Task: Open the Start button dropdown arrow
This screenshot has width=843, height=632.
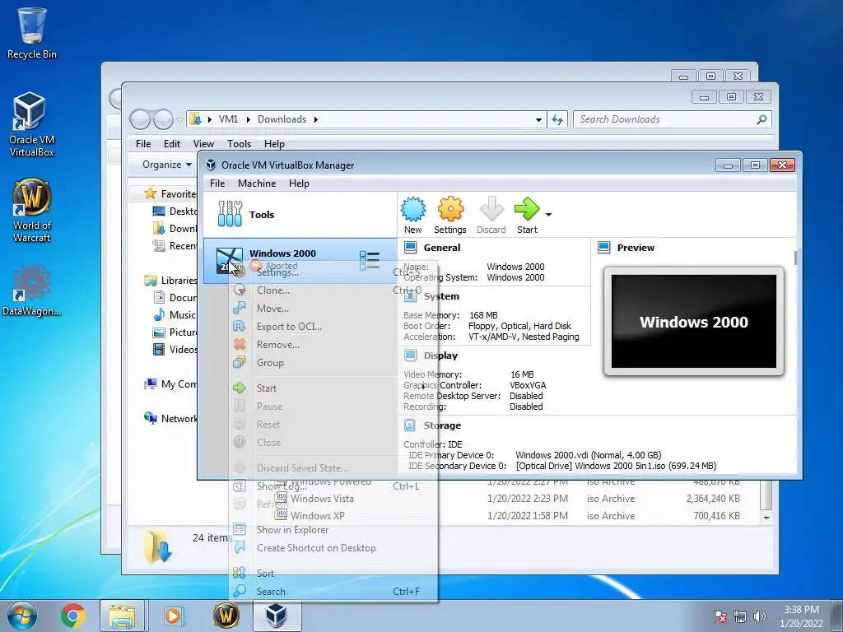Action: click(548, 215)
